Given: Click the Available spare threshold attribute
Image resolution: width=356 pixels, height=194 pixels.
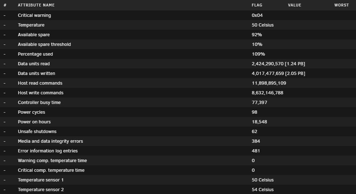Looking at the screenshot, I should tap(44, 44).
